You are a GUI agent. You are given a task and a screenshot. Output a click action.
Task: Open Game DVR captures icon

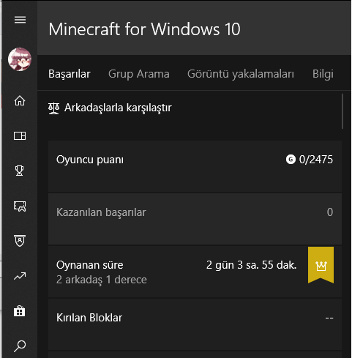pos(20,206)
